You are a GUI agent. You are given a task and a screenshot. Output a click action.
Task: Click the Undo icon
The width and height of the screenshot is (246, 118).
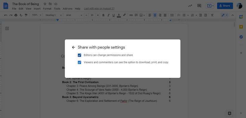click(6, 15)
